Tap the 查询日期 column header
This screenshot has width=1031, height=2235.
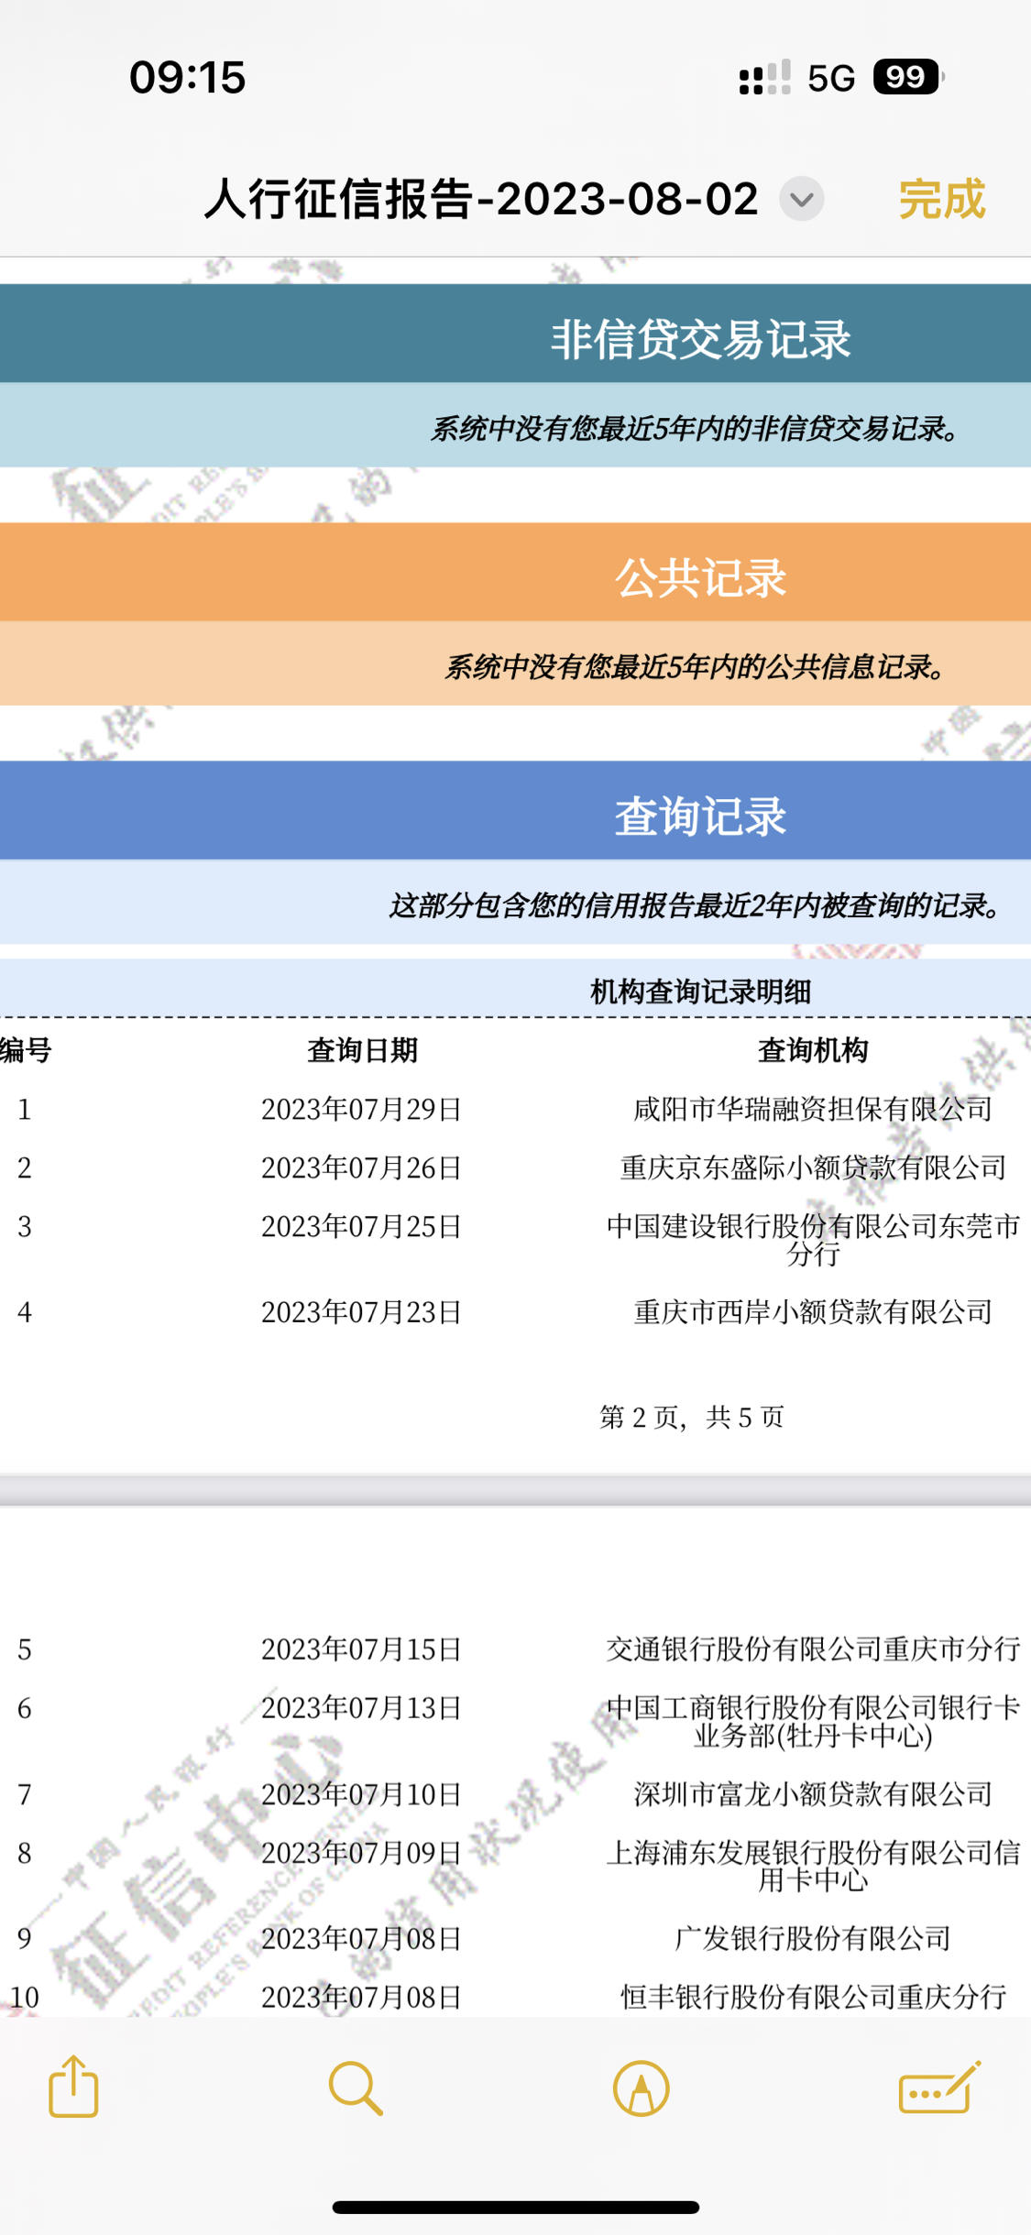coord(362,1050)
